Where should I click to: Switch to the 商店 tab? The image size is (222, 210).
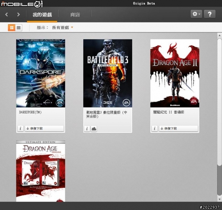click(x=75, y=15)
